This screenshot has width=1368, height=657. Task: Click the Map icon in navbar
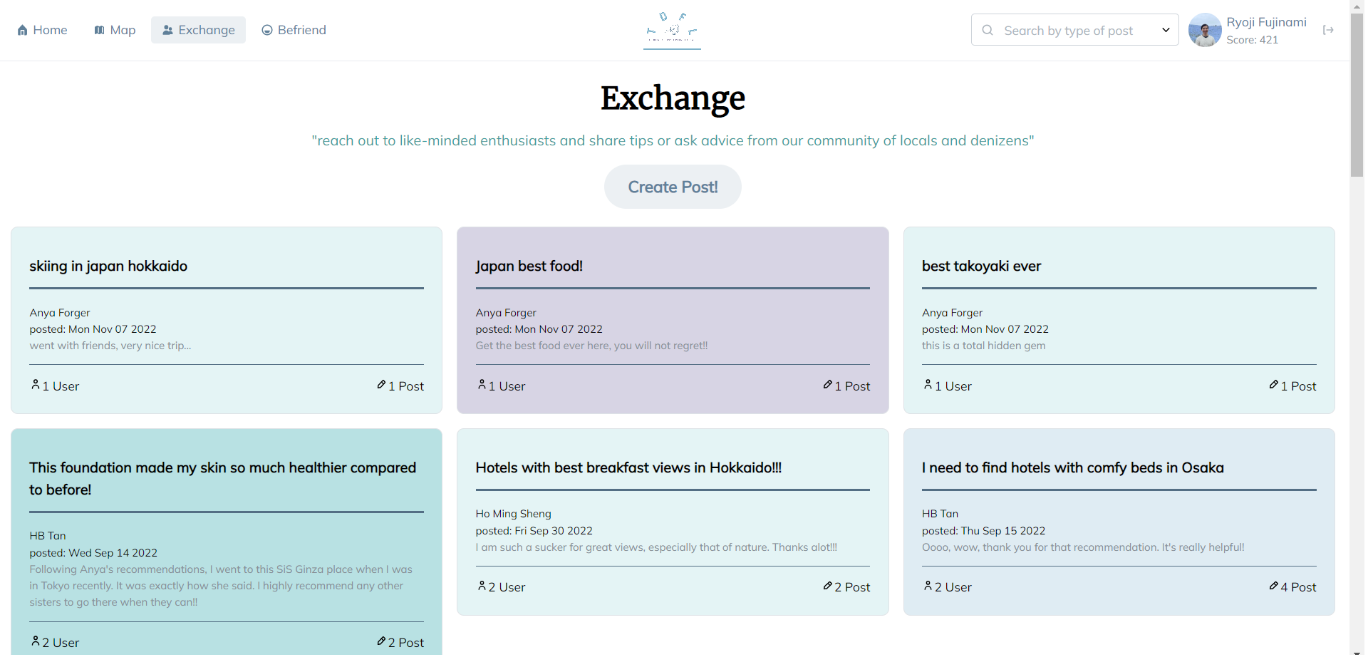100,31
